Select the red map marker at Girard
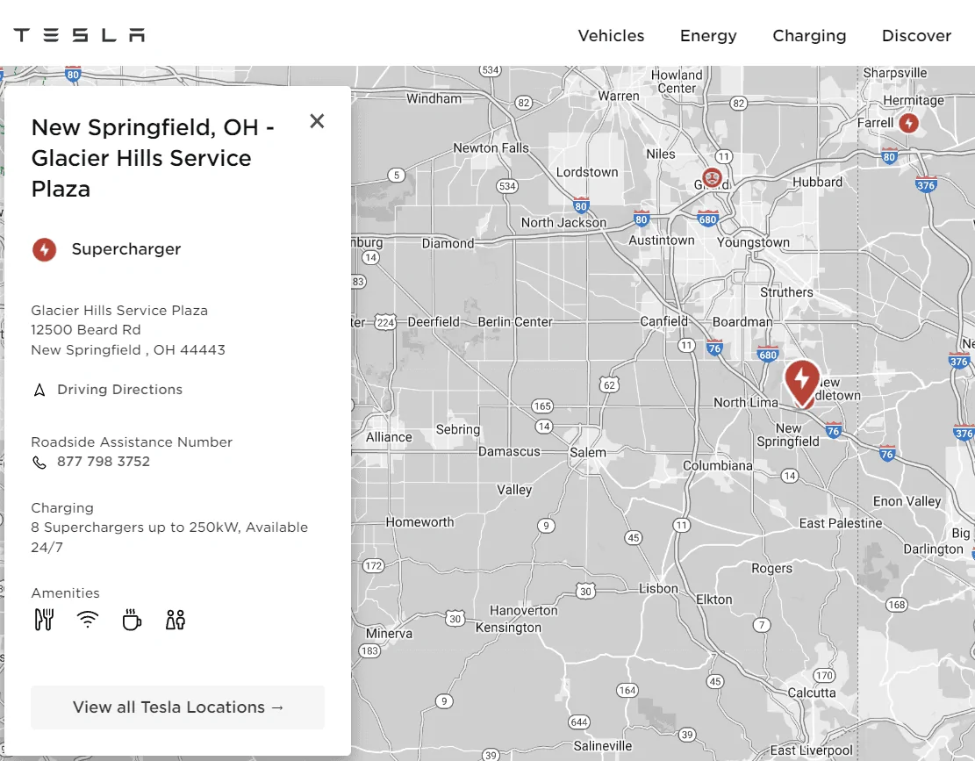 (712, 178)
